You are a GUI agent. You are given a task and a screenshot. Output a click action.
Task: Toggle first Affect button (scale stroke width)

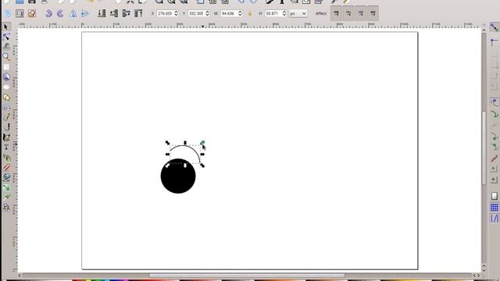point(336,13)
